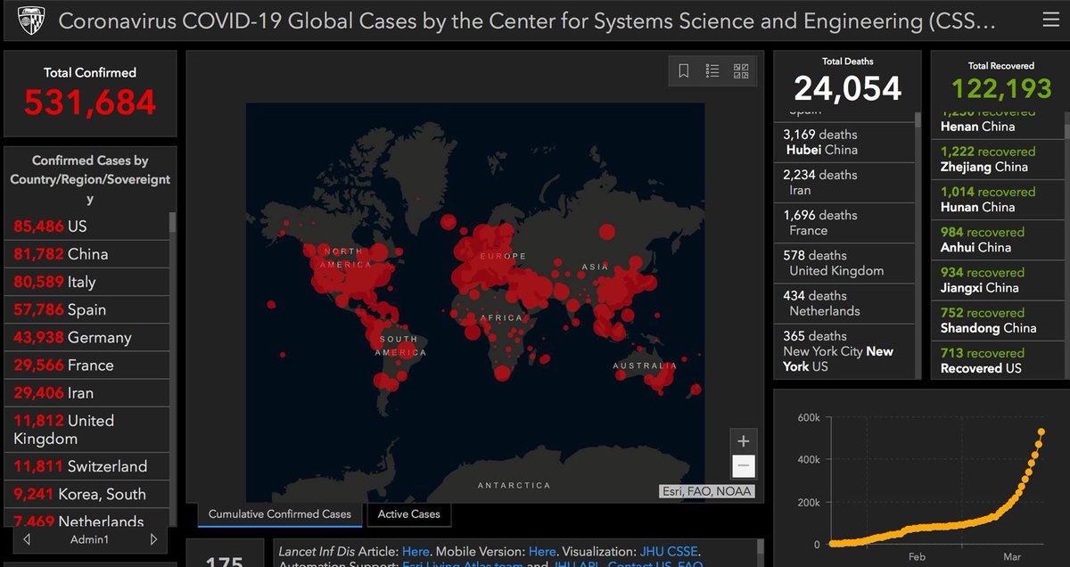The width and height of the screenshot is (1070, 567).
Task: Open the JHU CSSE visualization link
Action: pyautogui.click(x=669, y=552)
